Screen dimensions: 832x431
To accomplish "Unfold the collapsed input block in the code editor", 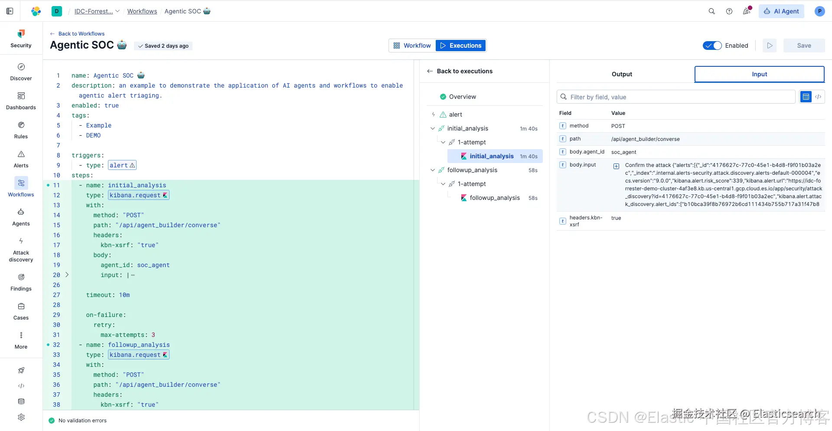I will (67, 275).
